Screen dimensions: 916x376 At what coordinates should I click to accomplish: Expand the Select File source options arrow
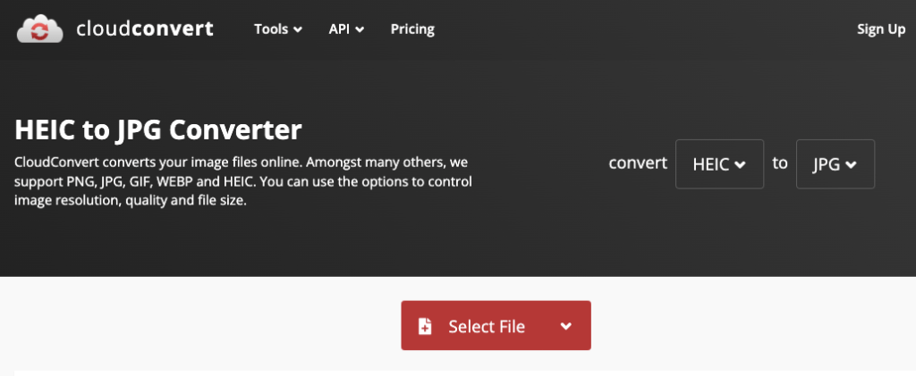point(565,327)
